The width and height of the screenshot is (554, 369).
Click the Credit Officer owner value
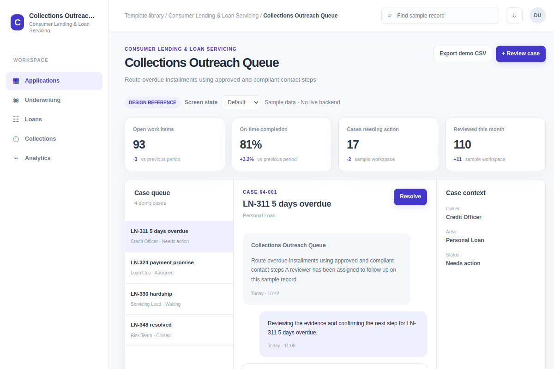pyautogui.click(x=464, y=217)
